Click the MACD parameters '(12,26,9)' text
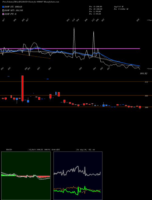This screenshot has height=200, width=152. 32,150
